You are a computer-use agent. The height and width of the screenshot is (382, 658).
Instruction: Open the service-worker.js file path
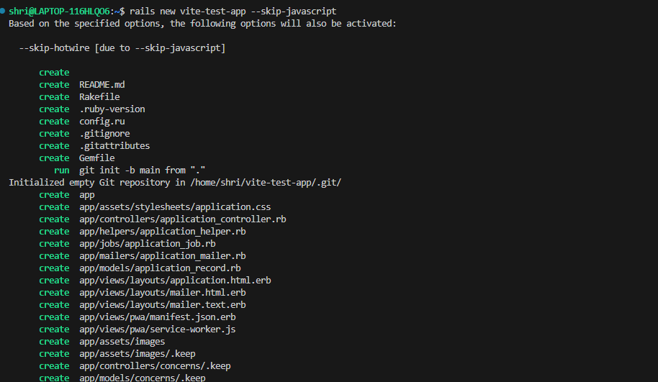157,329
